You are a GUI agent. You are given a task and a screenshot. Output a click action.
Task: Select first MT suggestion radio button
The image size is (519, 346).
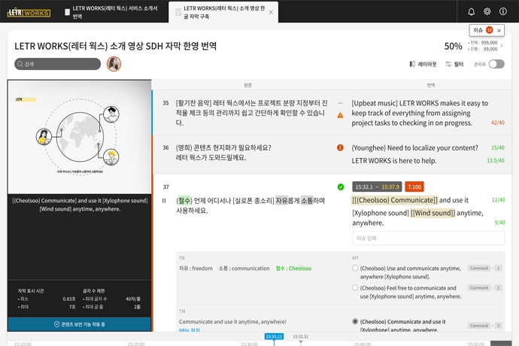[355, 268]
